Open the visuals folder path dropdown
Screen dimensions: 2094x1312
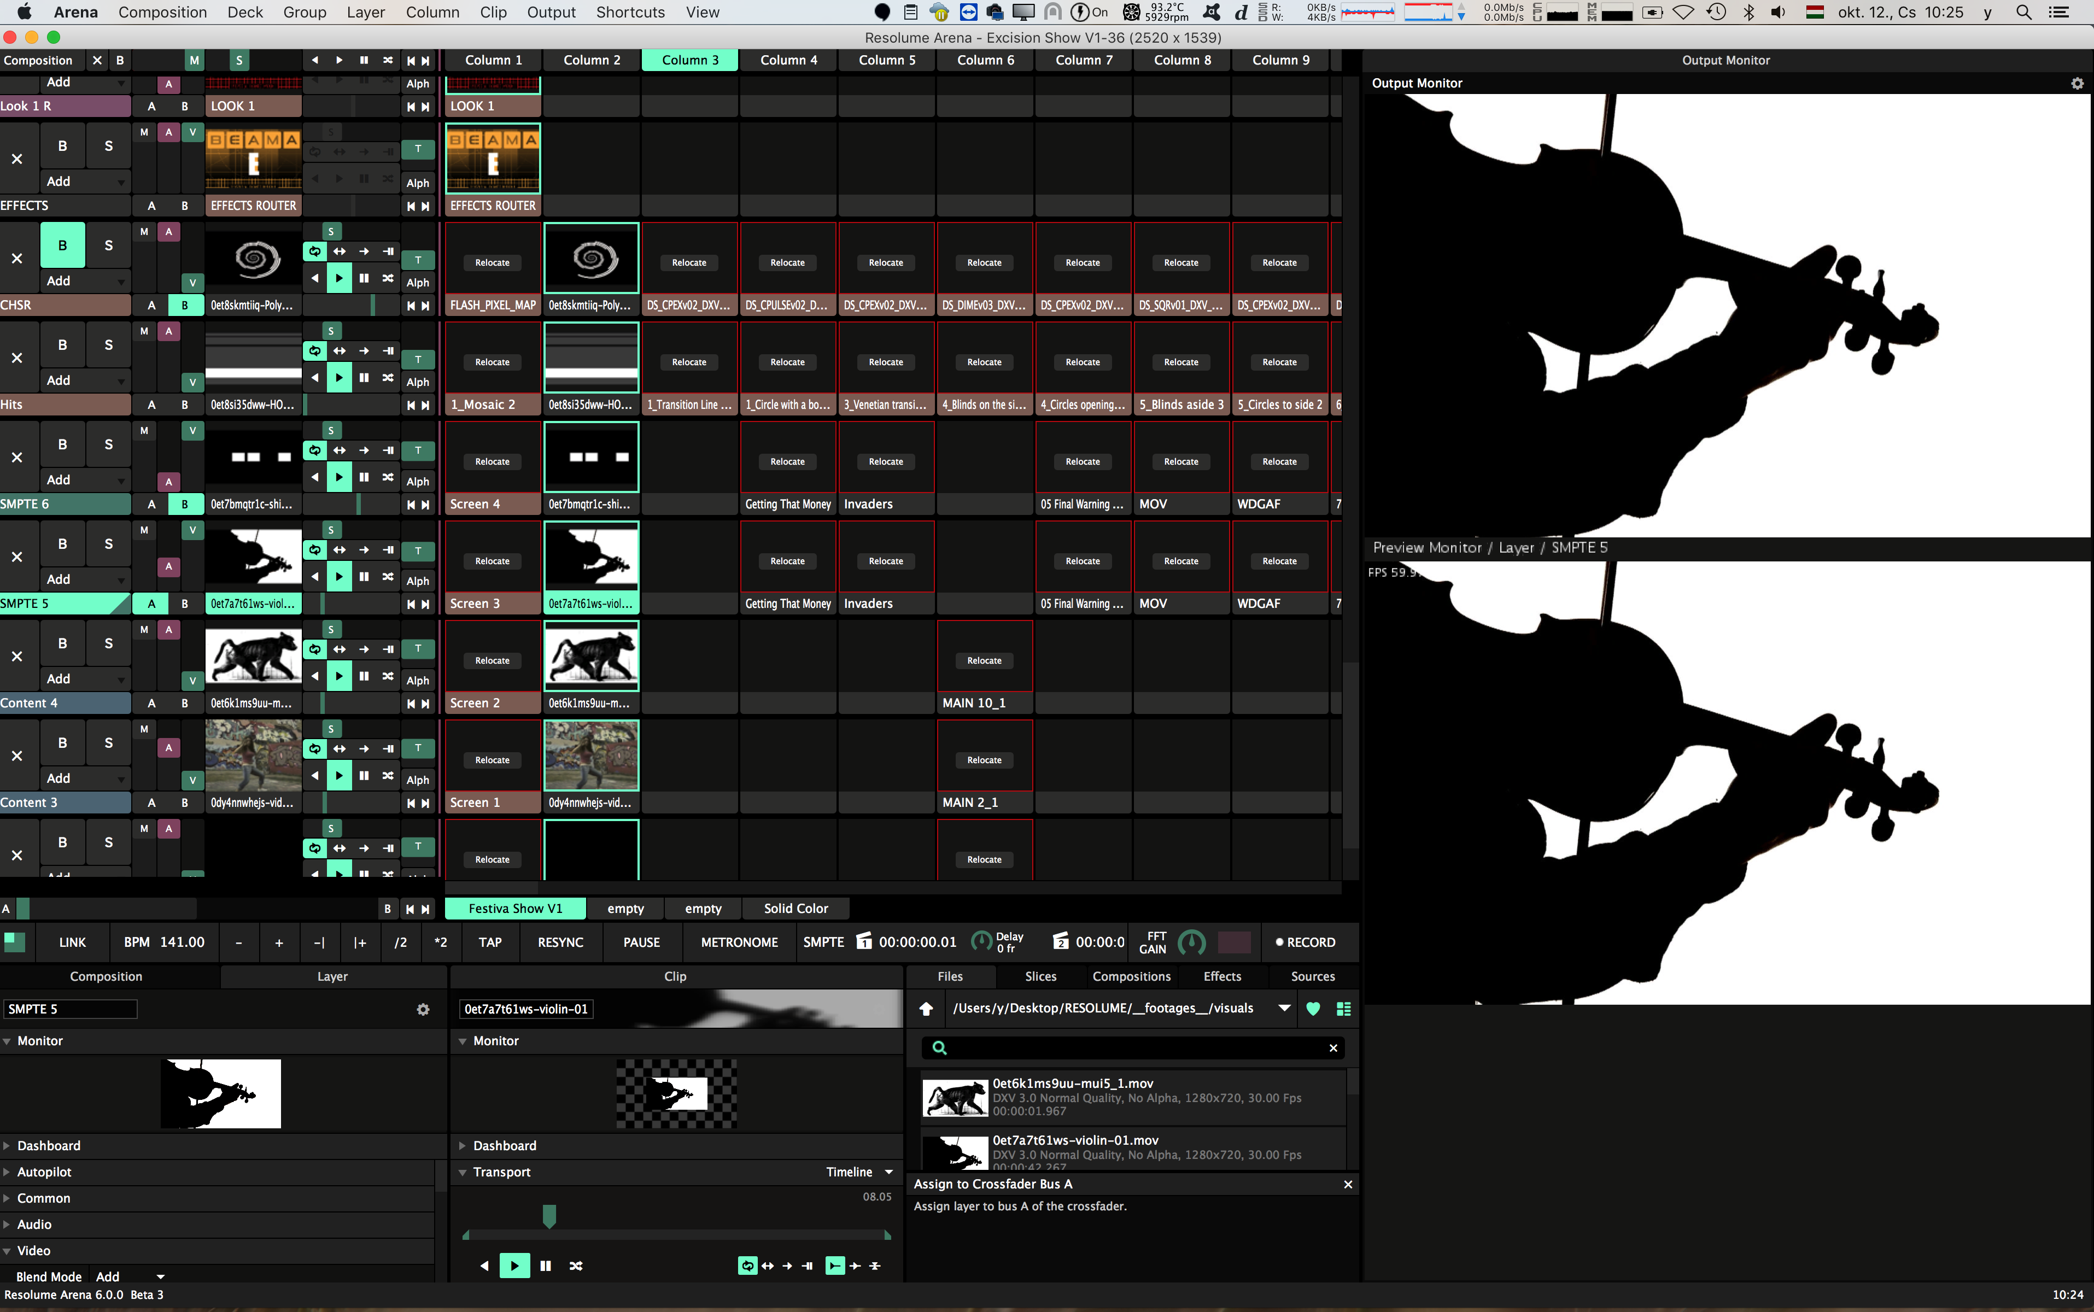click(1284, 1008)
